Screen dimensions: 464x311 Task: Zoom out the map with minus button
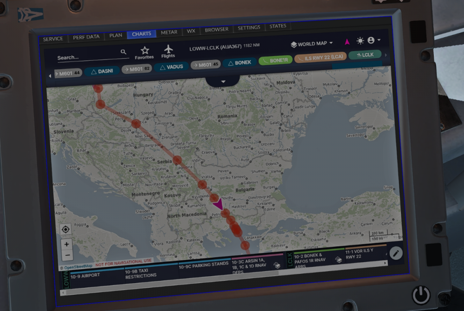67,255
